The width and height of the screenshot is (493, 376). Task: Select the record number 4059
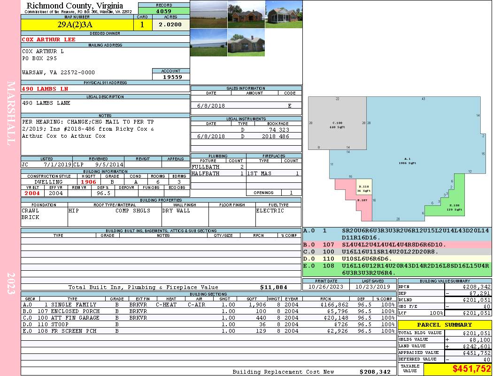click(164, 11)
